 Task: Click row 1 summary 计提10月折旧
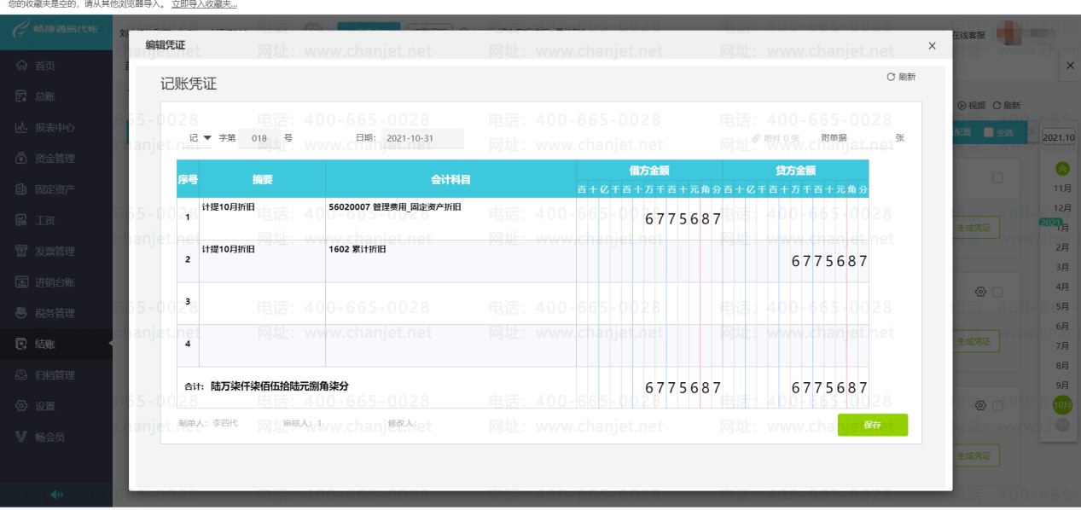click(x=228, y=206)
